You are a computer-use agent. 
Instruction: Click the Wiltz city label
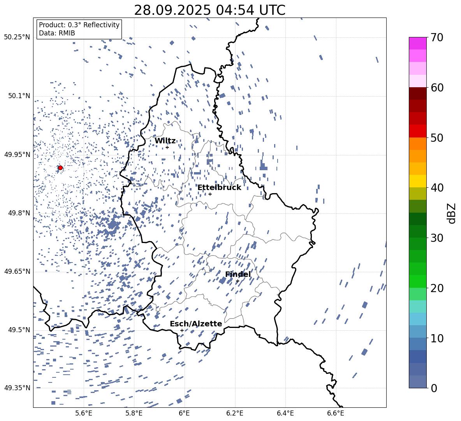click(165, 141)
